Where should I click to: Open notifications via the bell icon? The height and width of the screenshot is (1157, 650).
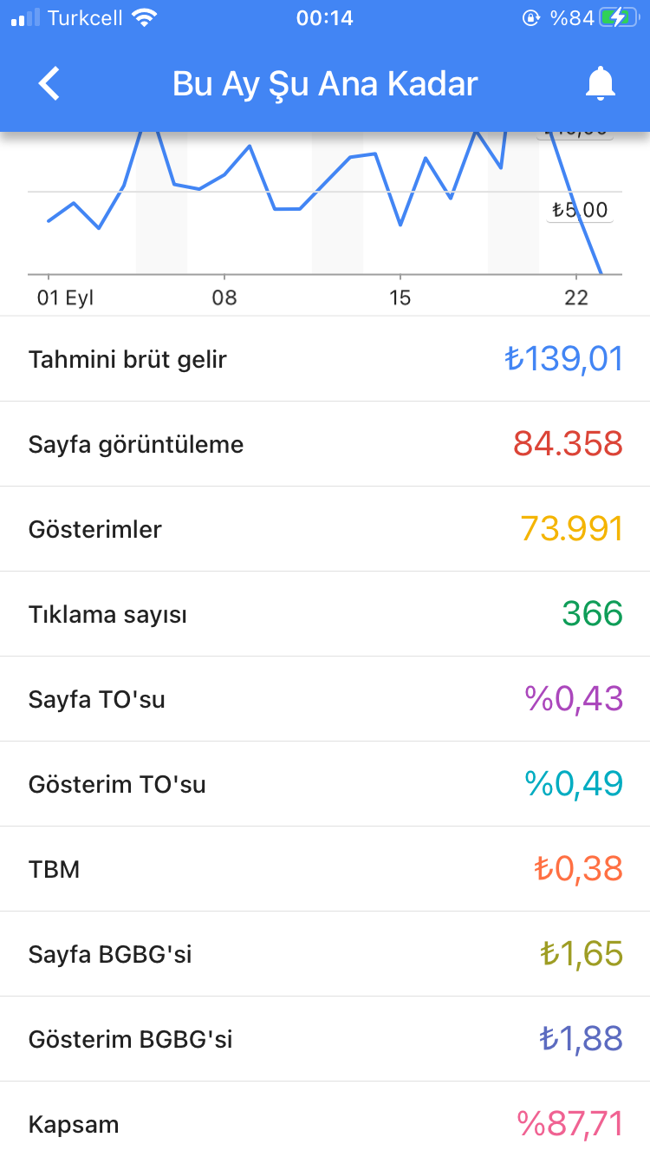tap(600, 84)
